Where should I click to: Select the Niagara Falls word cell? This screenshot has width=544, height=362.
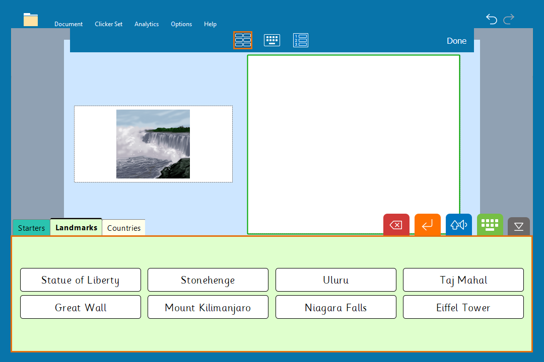click(x=335, y=307)
